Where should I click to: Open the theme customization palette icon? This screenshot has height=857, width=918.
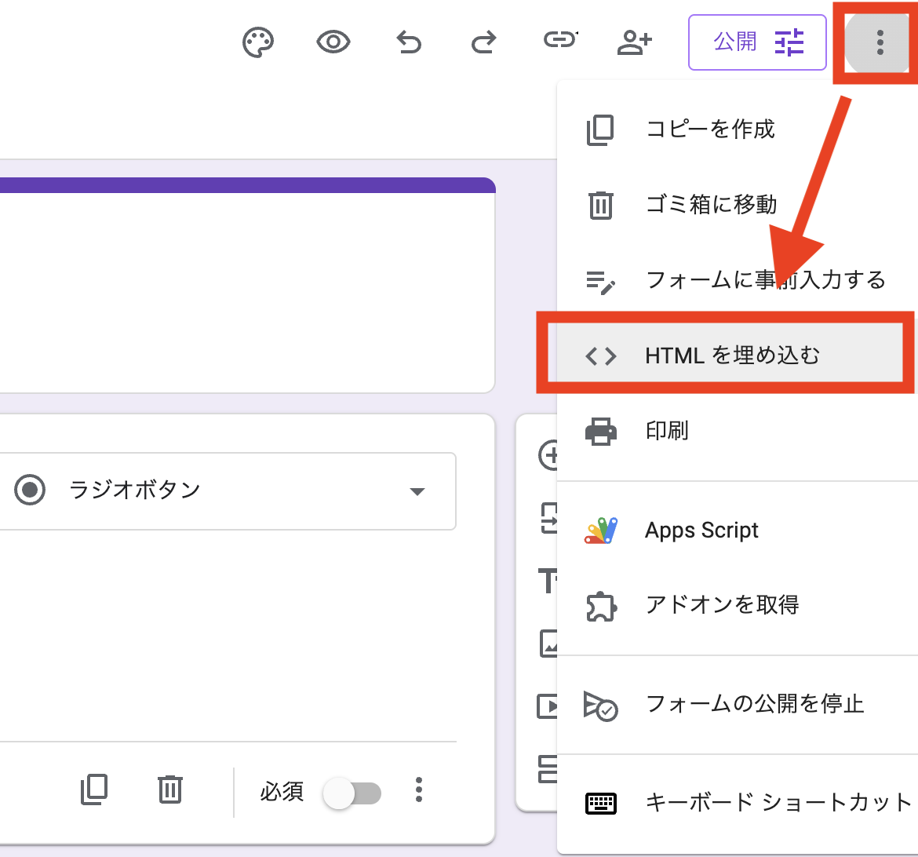257,42
